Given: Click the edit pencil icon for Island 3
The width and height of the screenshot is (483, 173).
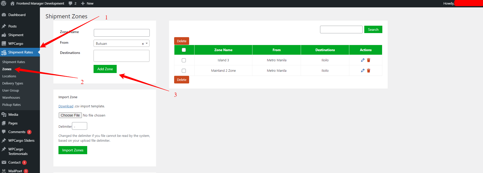Looking at the screenshot, I should [363, 60].
